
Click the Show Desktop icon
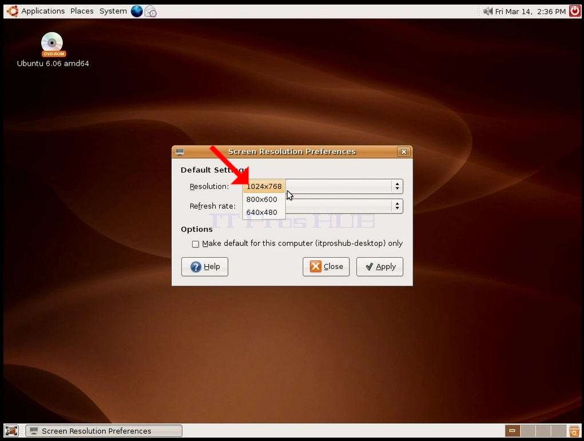pos(11,431)
